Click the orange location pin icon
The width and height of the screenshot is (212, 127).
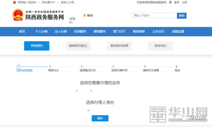[x=85, y=16]
